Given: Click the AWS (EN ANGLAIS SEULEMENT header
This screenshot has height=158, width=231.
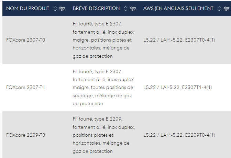Looking at the screenshot, I should (x=178, y=8).
